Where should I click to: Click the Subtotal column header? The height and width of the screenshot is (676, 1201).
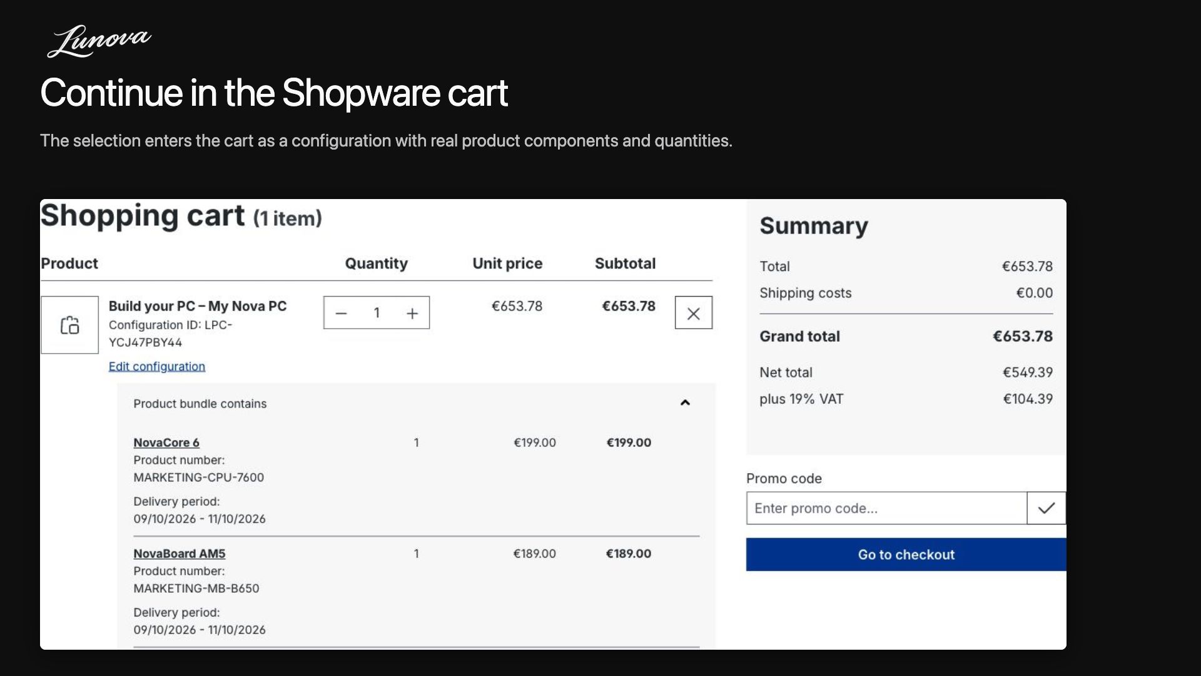(625, 264)
